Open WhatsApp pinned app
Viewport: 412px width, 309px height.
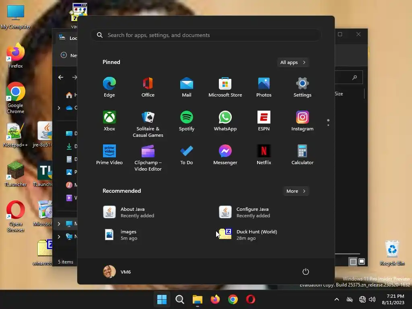click(x=225, y=121)
